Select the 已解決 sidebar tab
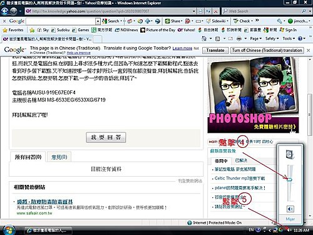The height and width of the screenshot is (235, 313). click(241, 160)
